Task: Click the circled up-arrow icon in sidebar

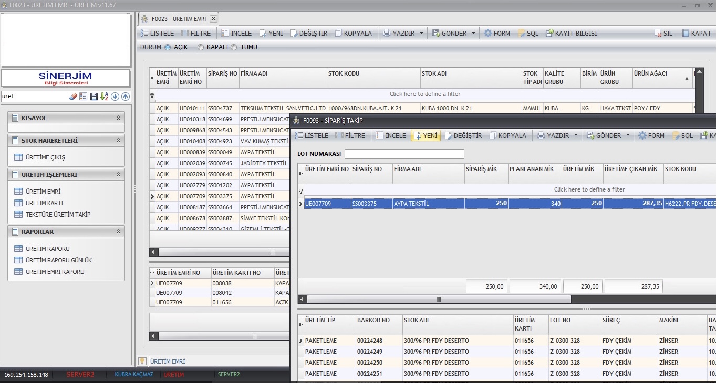Action: (x=125, y=97)
